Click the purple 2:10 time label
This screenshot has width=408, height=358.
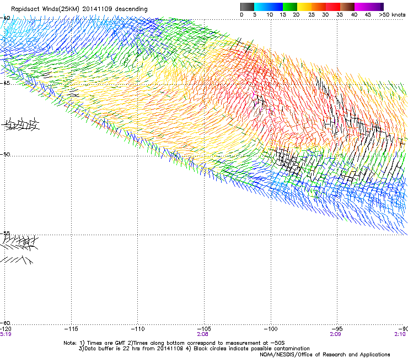[x=400, y=334]
